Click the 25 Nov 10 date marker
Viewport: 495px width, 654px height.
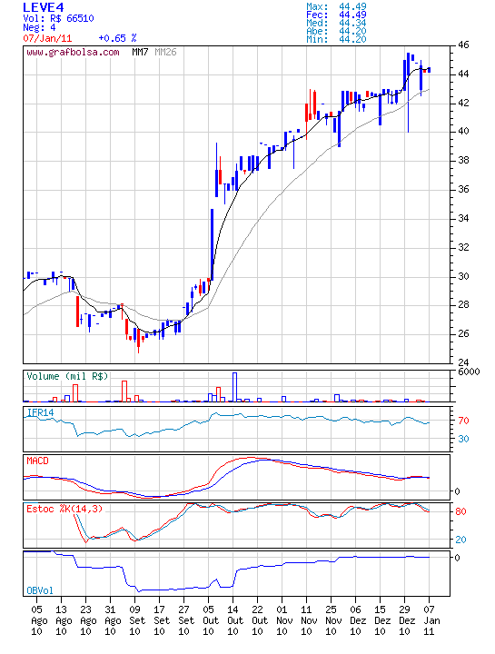(x=332, y=620)
